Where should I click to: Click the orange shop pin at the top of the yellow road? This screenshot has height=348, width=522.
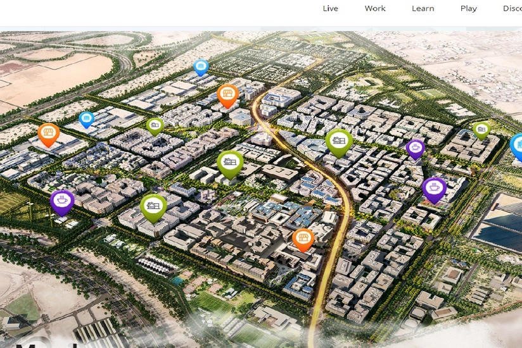coord(227,96)
